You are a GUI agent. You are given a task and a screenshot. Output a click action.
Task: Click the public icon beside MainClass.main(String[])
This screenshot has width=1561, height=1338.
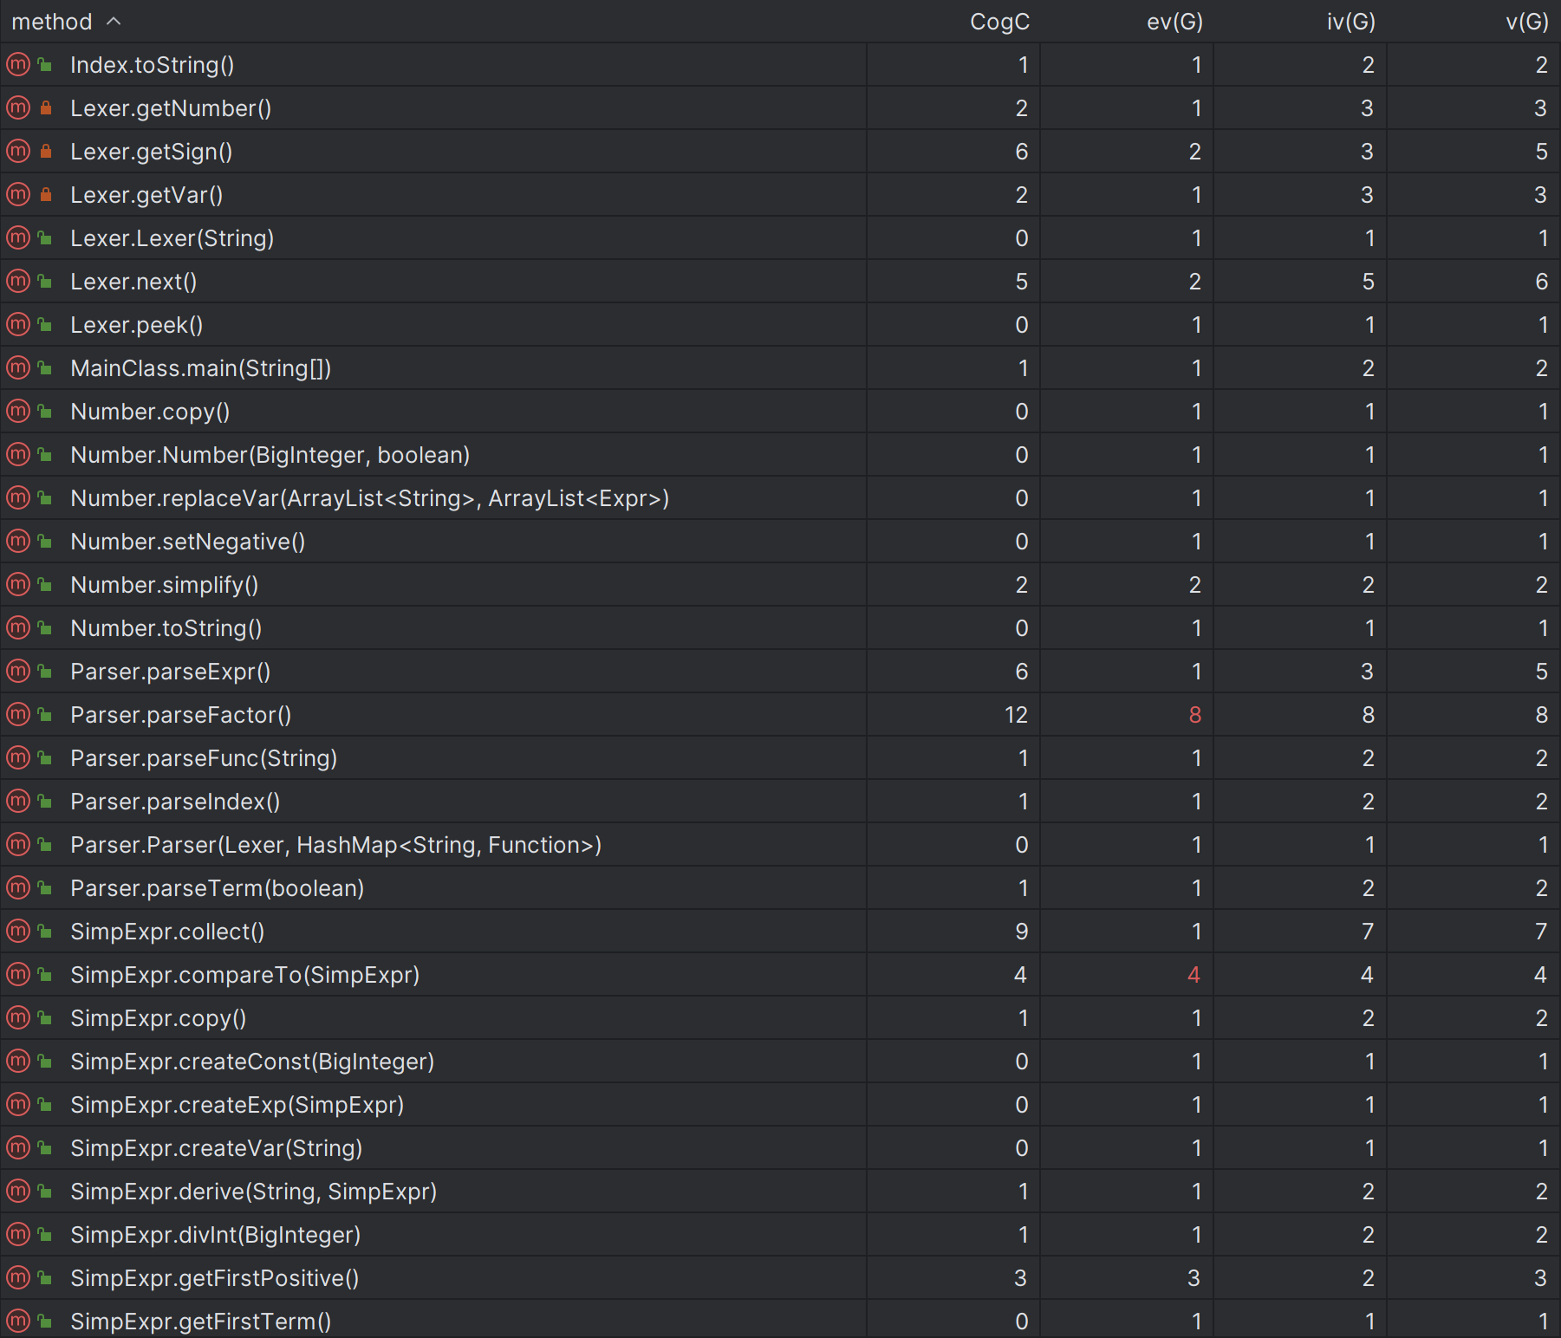(x=45, y=368)
